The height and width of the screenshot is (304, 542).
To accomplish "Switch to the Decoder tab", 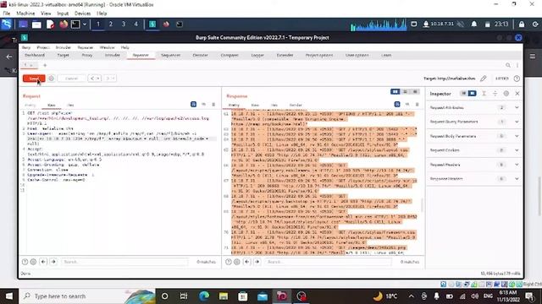I will [x=201, y=55].
